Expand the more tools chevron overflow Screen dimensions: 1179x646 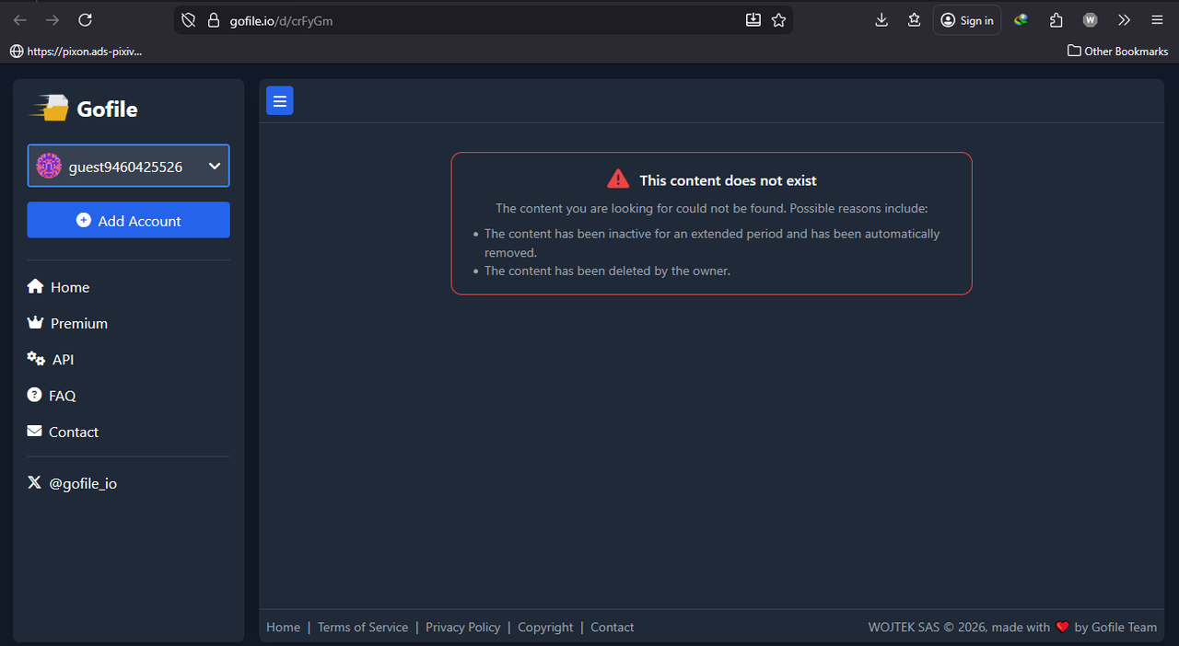coord(1124,20)
